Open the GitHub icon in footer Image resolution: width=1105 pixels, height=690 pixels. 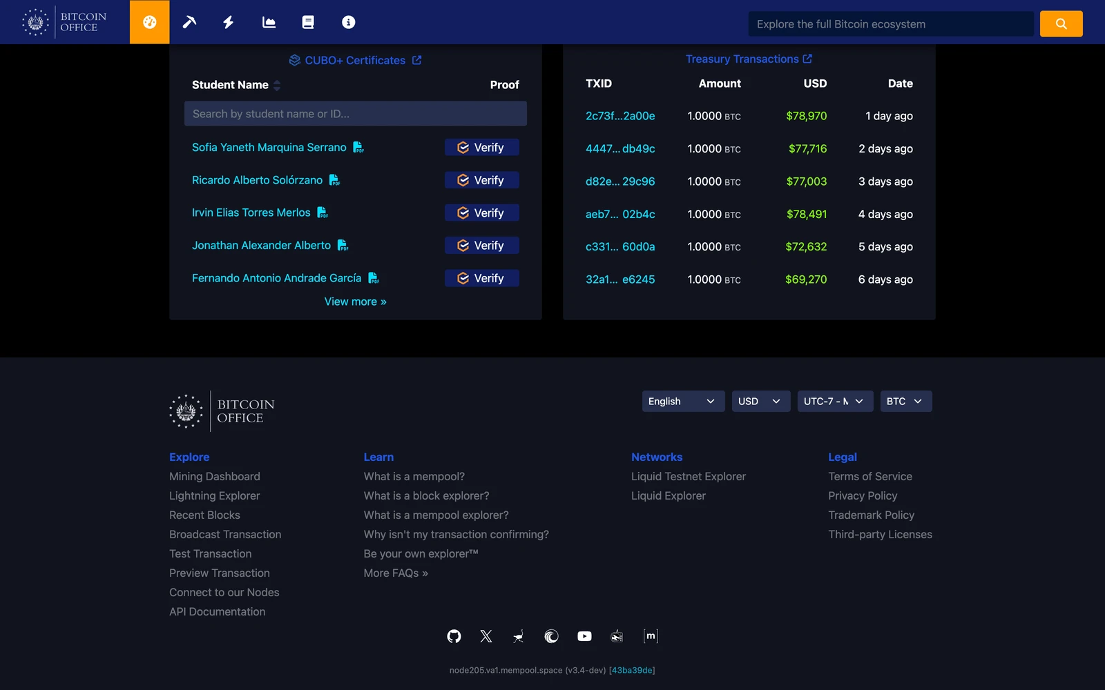pyautogui.click(x=454, y=636)
